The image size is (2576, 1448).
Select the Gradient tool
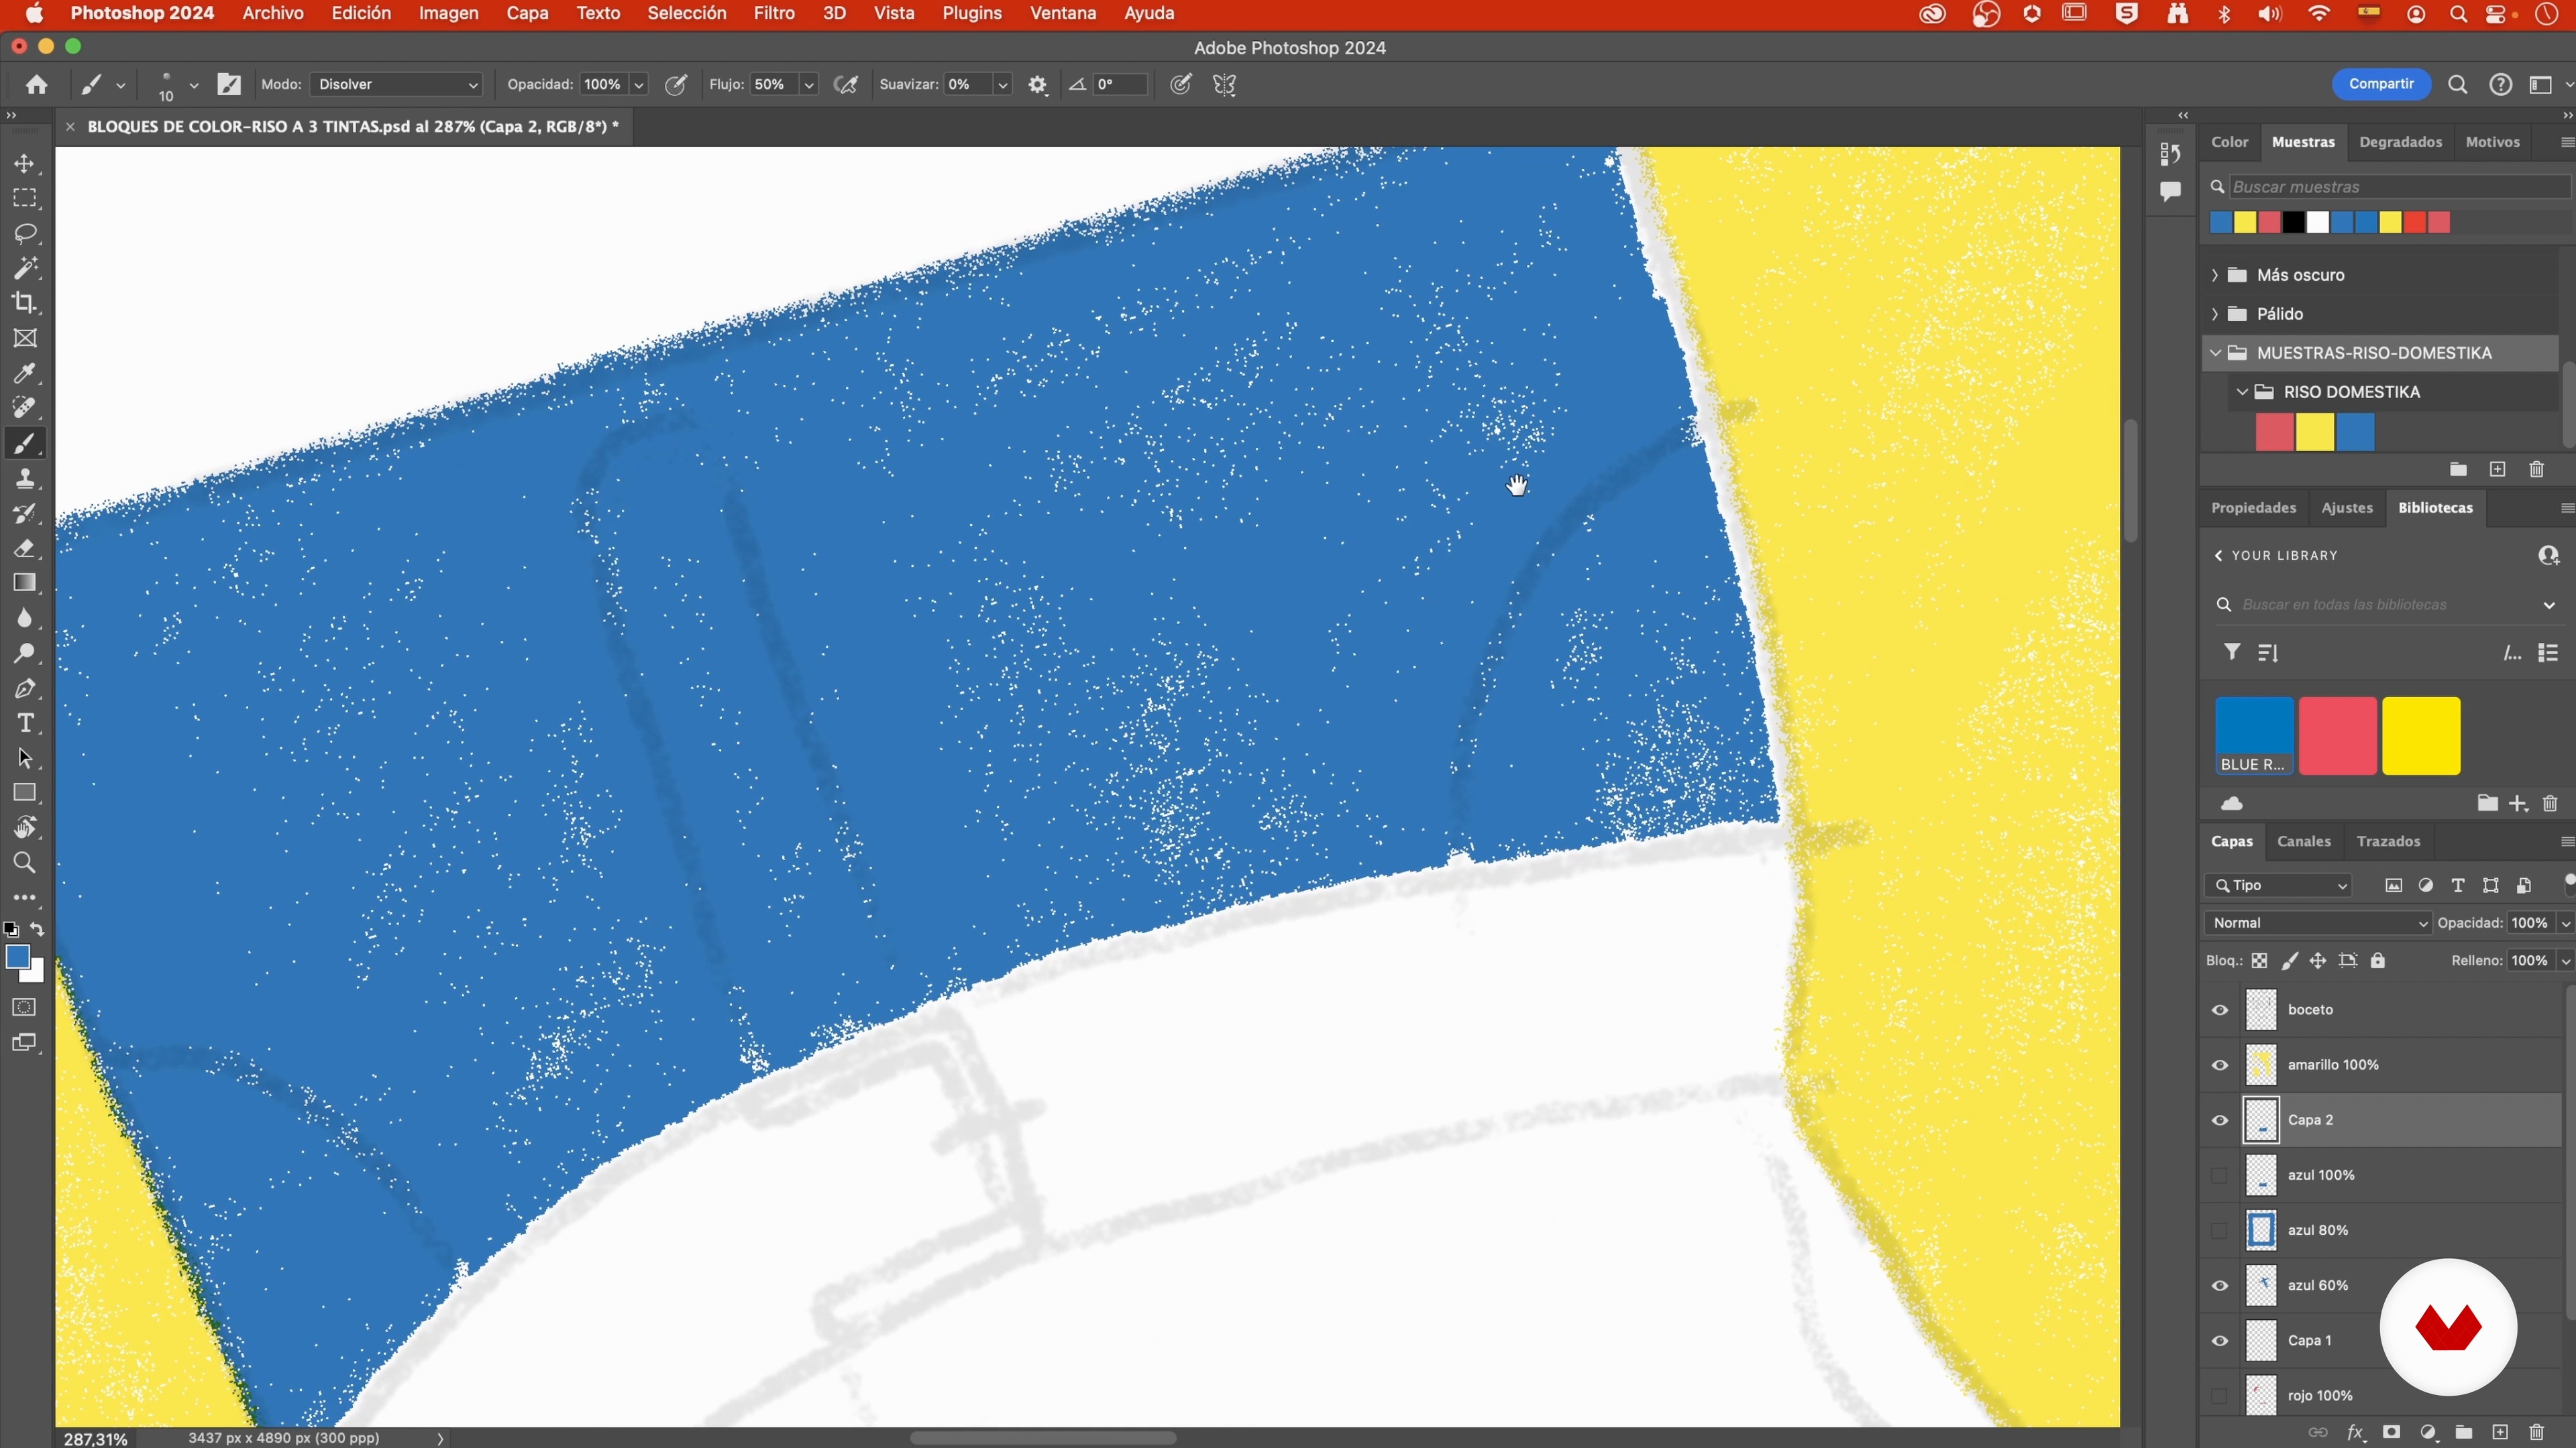pos(26,584)
